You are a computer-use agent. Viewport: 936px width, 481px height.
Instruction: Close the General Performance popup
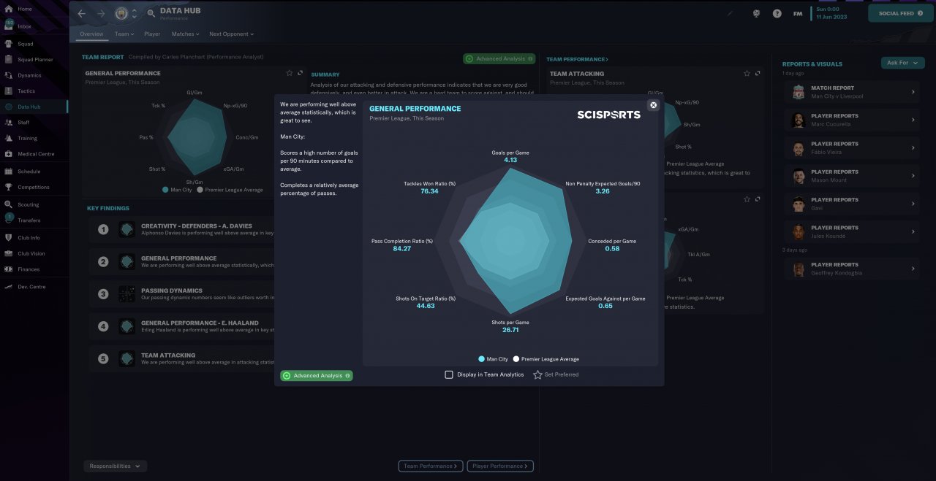(x=653, y=105)
